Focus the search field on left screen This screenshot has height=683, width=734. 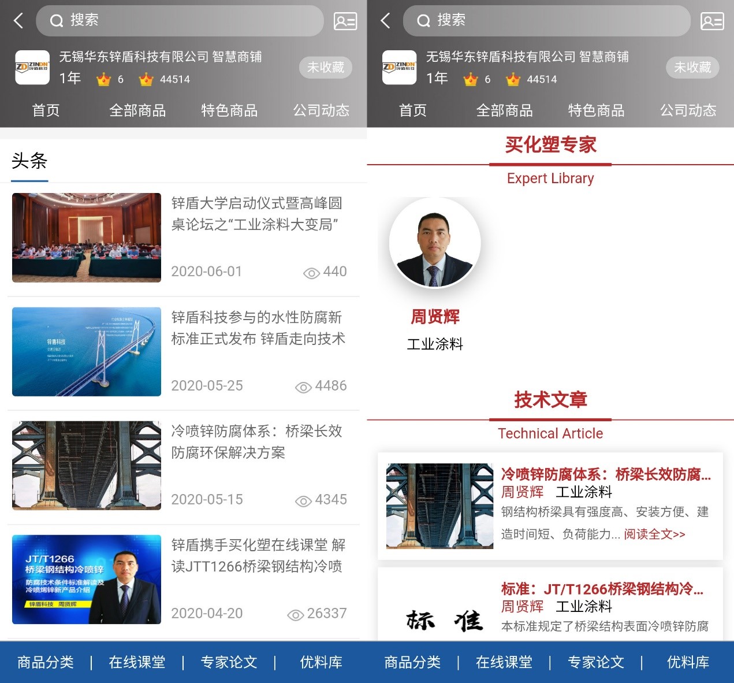[180, 21]
